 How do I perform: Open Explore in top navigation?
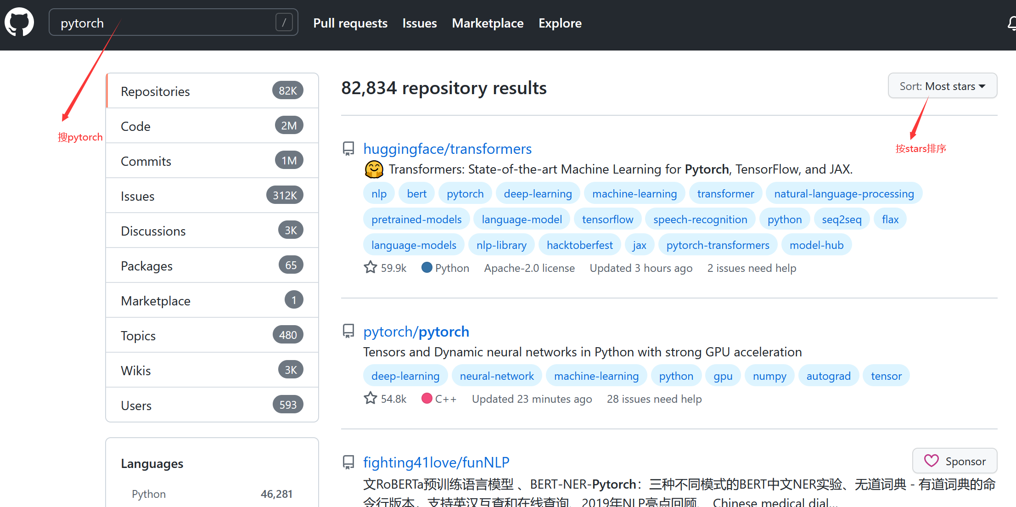coord(560,23)
